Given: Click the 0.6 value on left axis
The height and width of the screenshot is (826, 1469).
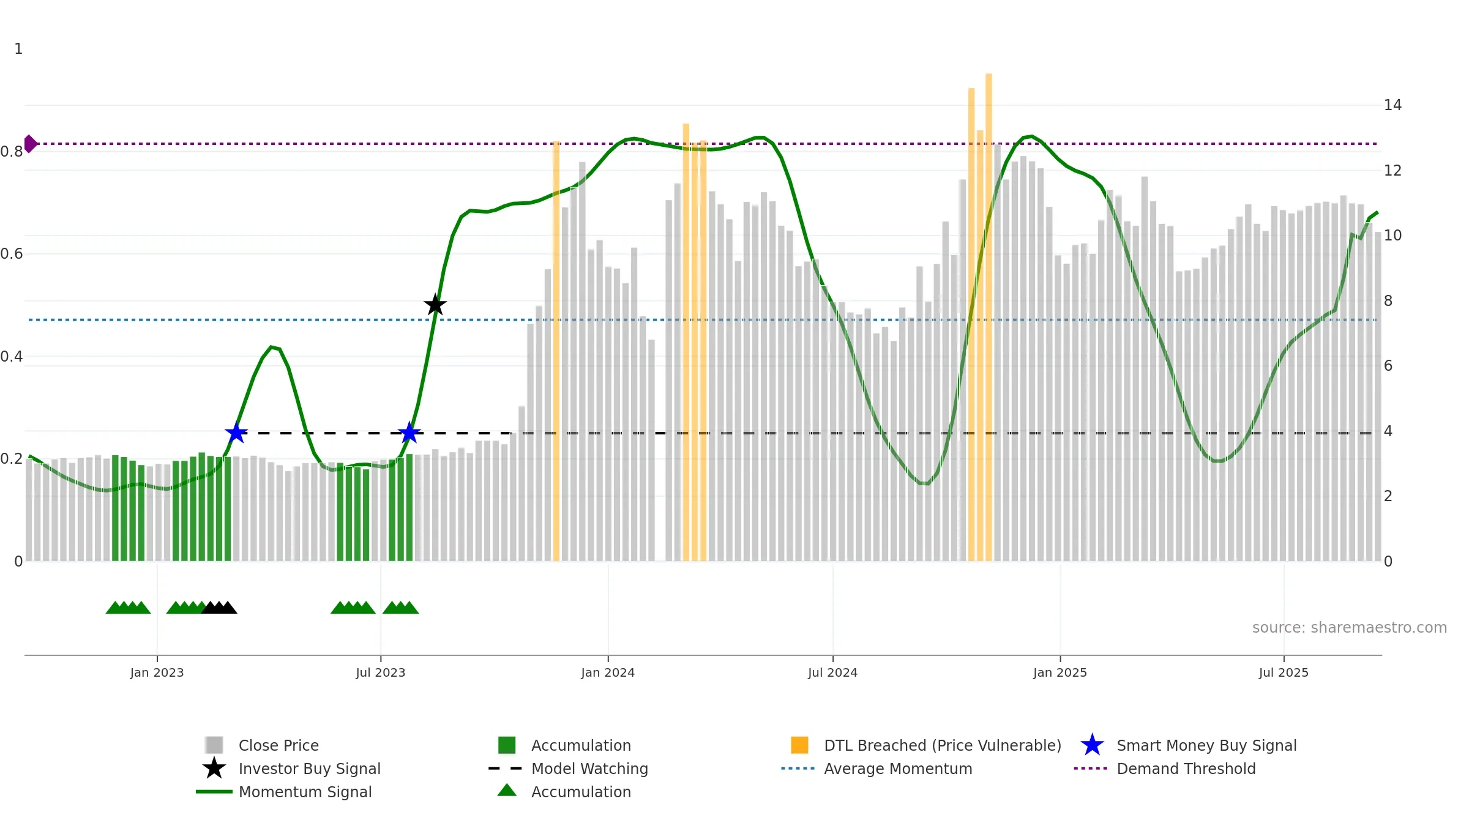Looking at the screenshot, I should coord(11,254).
